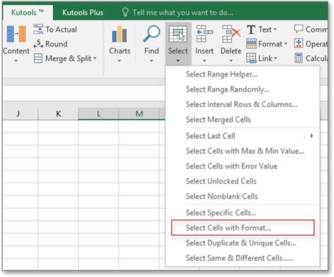Viewport: 334px width, 277px height.
Task: Click the To Actual icon
Action: click(38, 29)
